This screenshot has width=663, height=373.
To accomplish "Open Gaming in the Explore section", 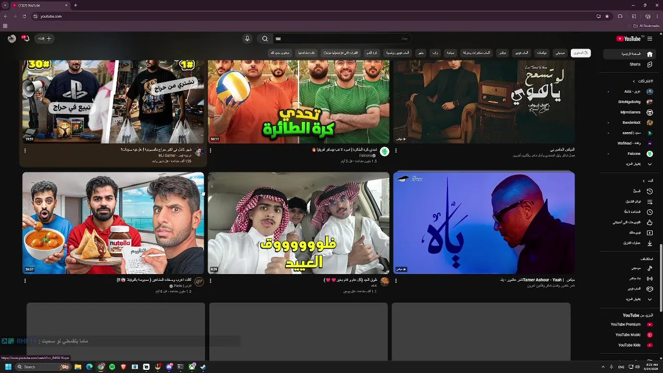I will [640, 289].
